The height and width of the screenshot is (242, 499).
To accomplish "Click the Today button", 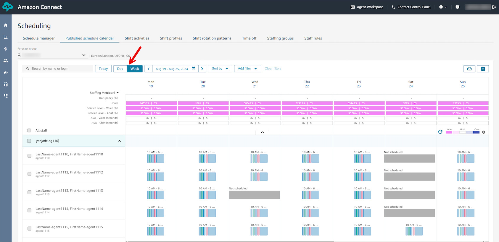I will [x=103, y=69].
